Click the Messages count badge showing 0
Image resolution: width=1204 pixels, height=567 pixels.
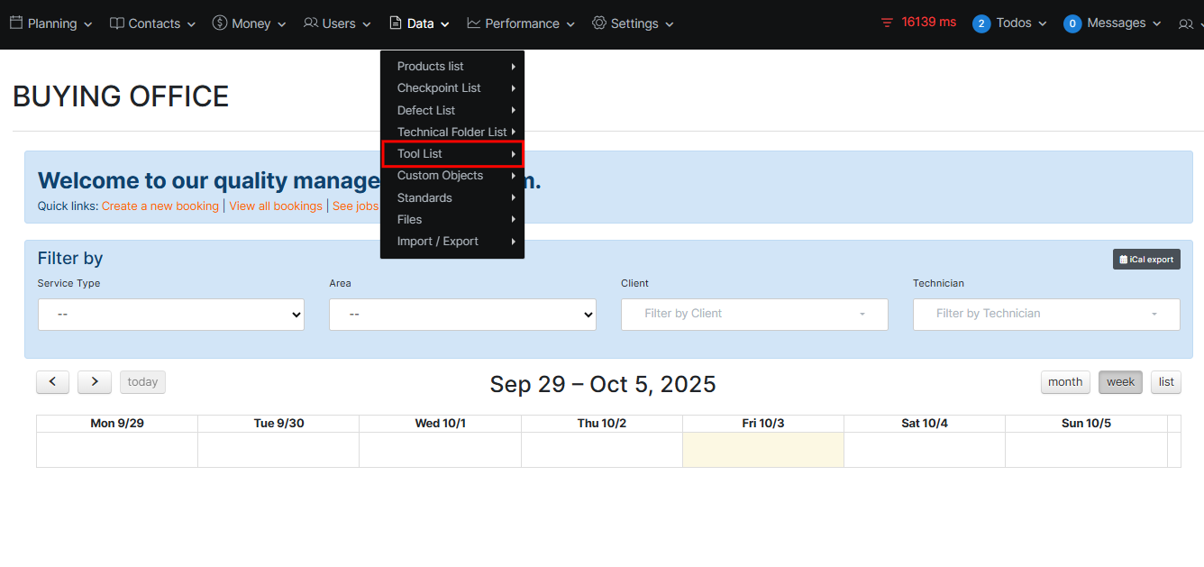coord(1072,23)
